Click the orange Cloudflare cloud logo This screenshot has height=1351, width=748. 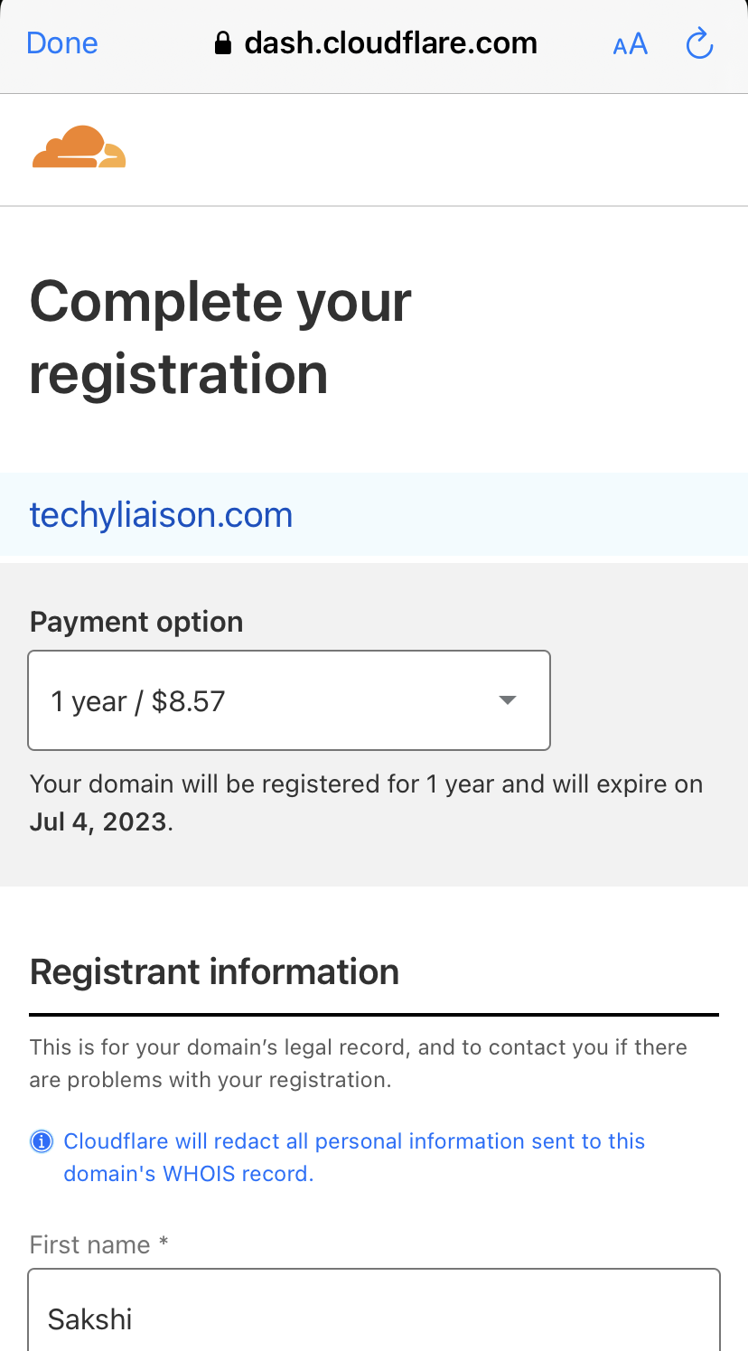[x=79, y=147]
